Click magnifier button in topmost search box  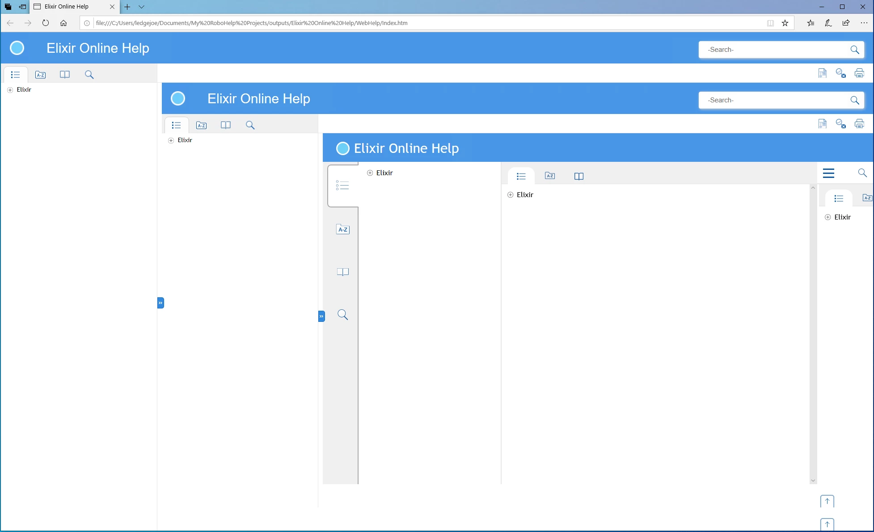(x=854, y=50)
